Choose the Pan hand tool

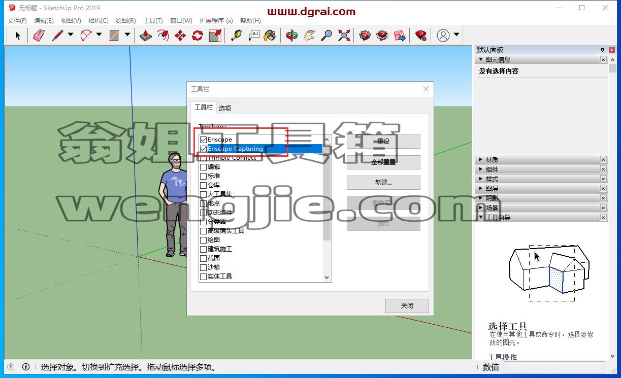[309, 36]
